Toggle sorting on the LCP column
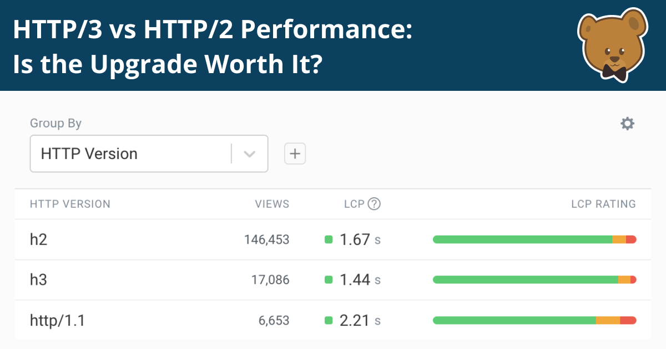 (355, 204)
